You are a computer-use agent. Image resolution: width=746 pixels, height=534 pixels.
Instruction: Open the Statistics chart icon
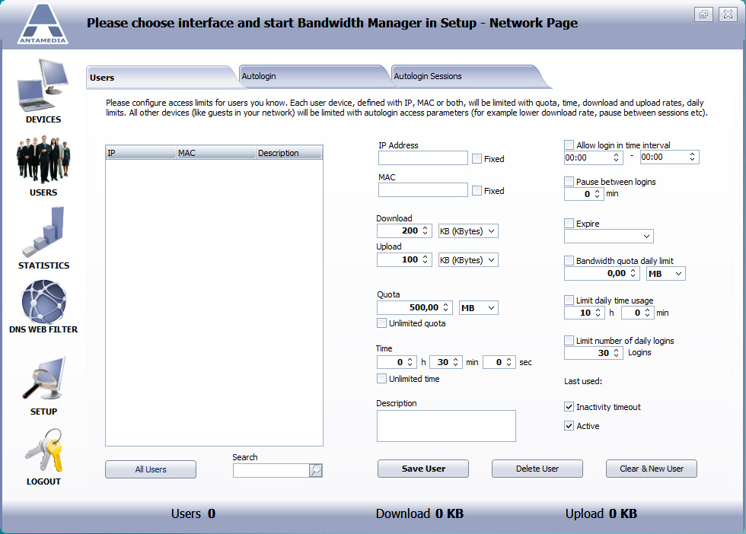click(x=43, y=232)
